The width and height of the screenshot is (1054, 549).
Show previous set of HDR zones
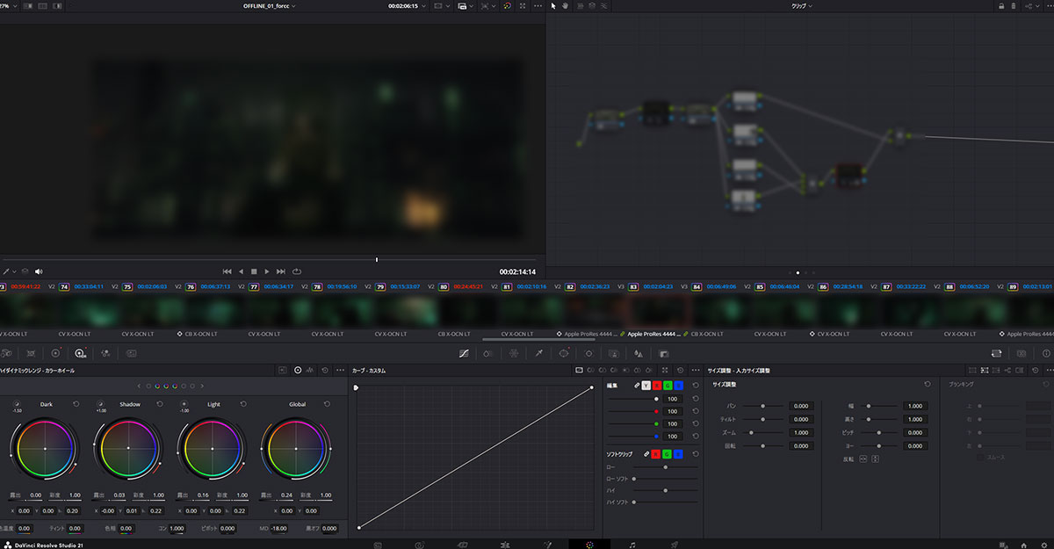(x=139, y=386)
